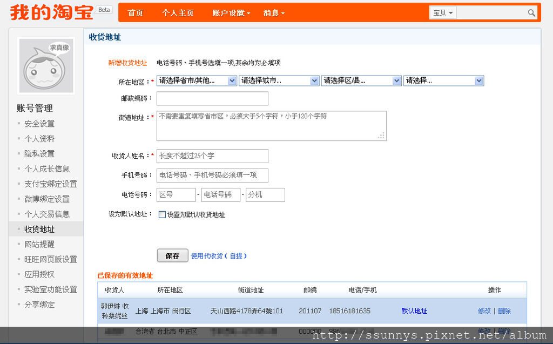Open the 消息 menu
This screenshot has width=553, height=344.
pyautogui.click(x=274, y=13)
